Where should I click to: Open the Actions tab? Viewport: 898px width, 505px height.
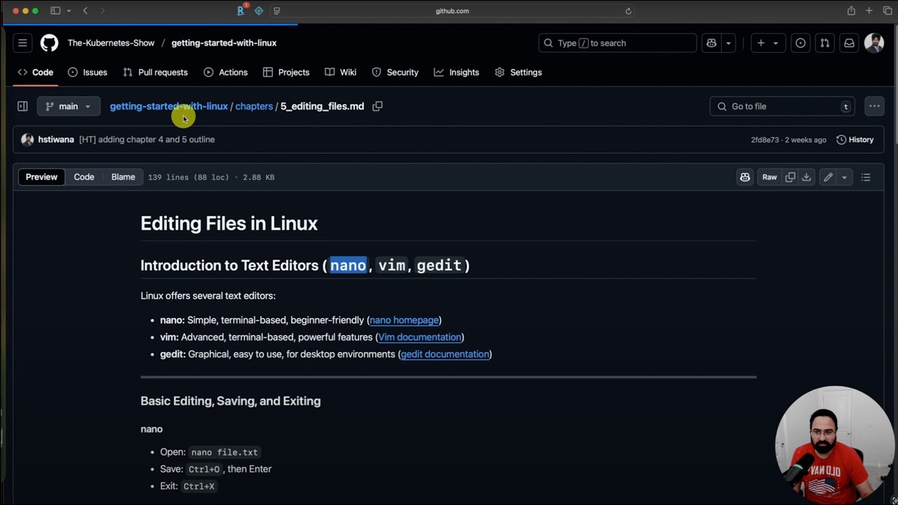click(x=225, y=72)
